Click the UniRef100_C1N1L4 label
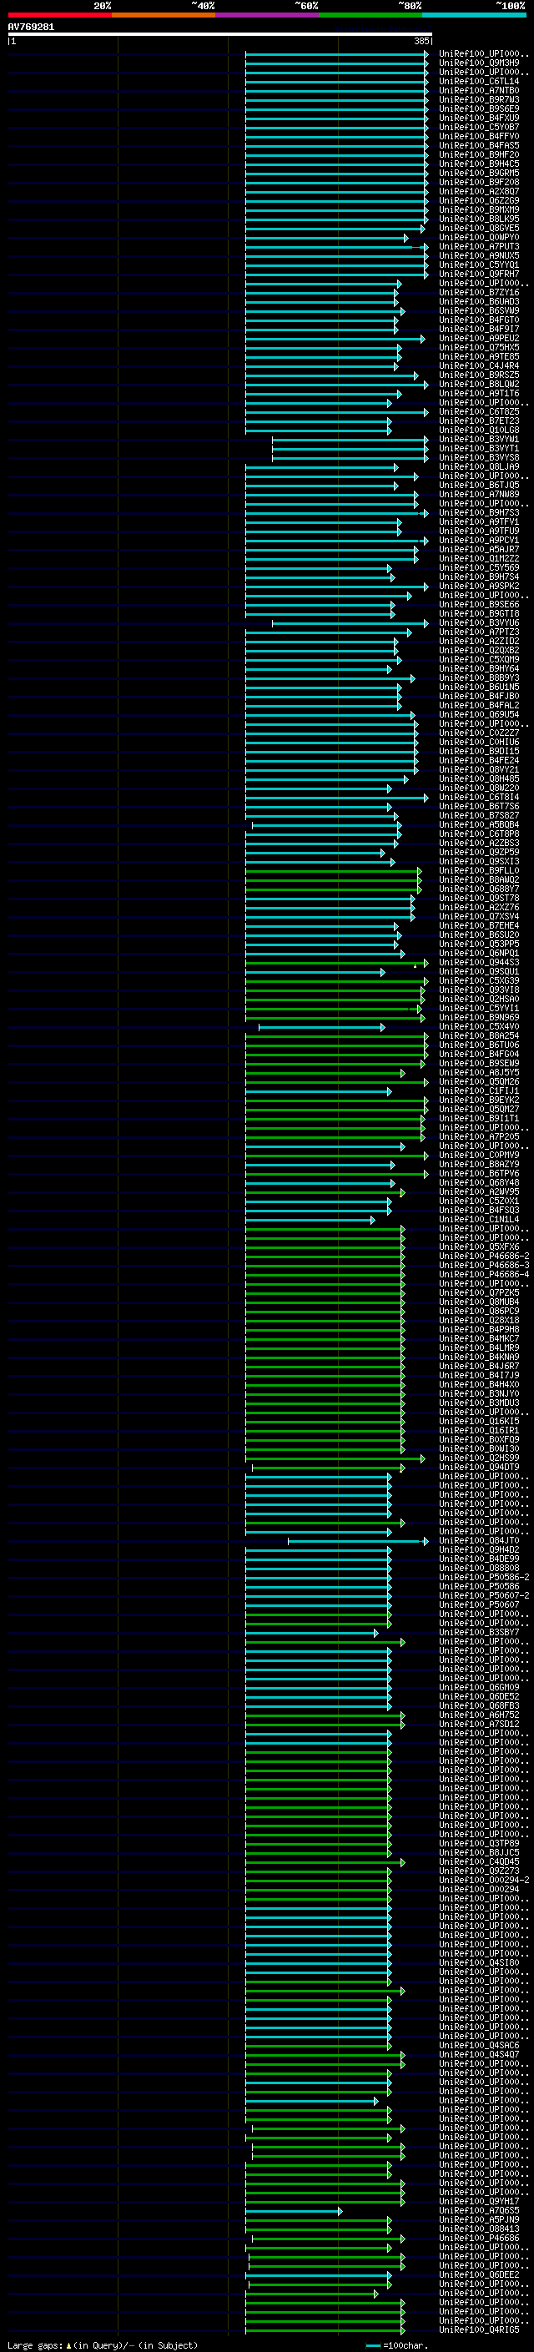This screenshot has height=2352, width=534. (x=479, y=1220)
